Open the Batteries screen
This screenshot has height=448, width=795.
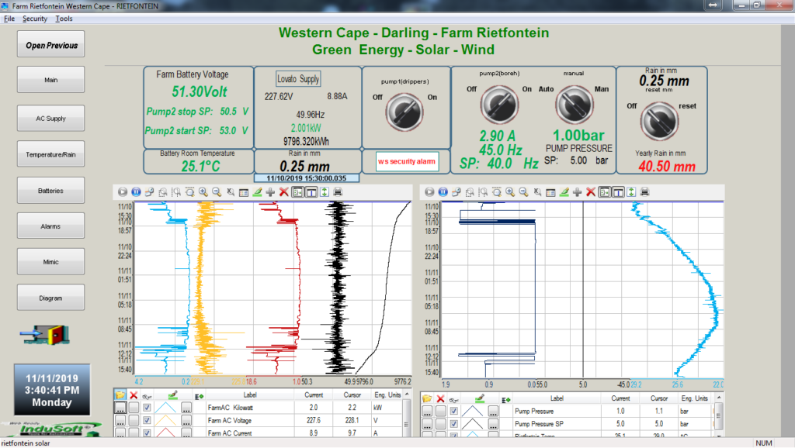[x=50, y=191]
